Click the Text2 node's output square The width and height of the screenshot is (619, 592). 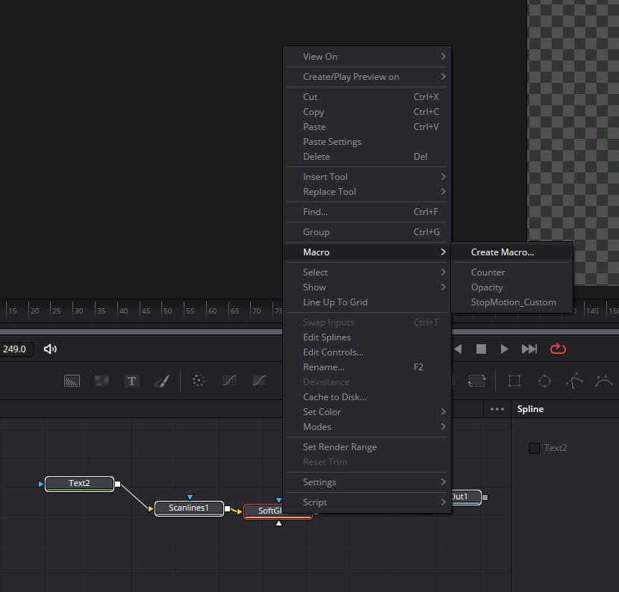(x=118, y=484)
